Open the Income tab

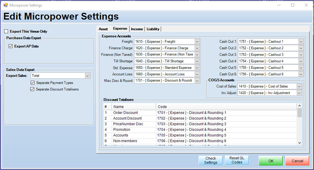tap(137, 29)
